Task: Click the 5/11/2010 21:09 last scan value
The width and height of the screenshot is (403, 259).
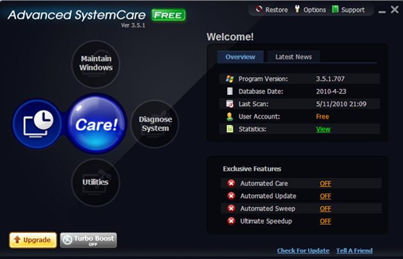Action: (x=341, y=104)
